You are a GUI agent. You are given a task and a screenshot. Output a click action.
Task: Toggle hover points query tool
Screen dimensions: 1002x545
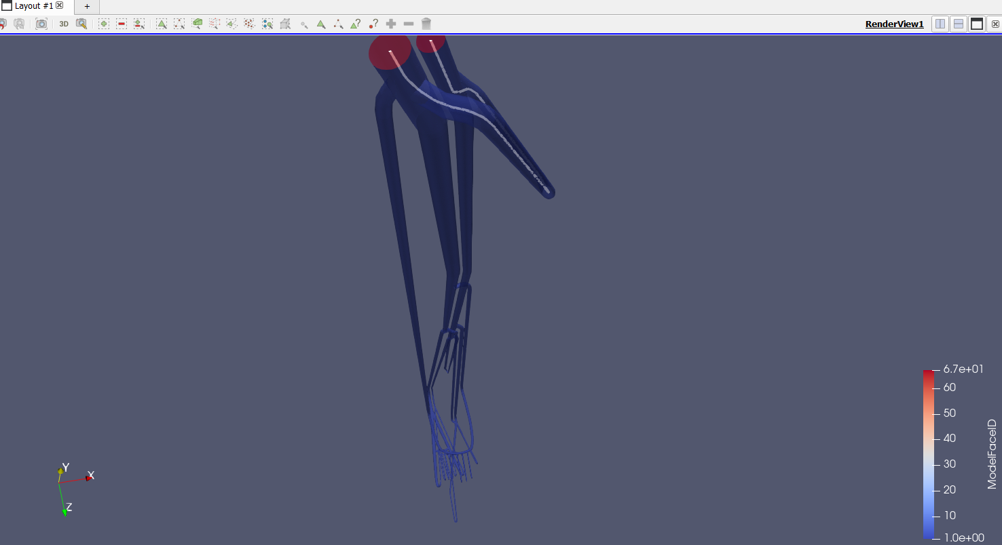[x=373, y=24]
